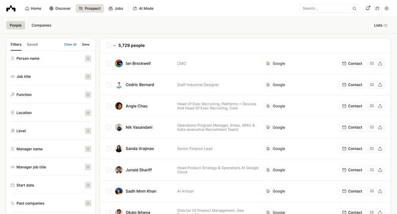This screenshot has height=214, width=397.
Task: Expand the Level filter
Action: point(88,131)
